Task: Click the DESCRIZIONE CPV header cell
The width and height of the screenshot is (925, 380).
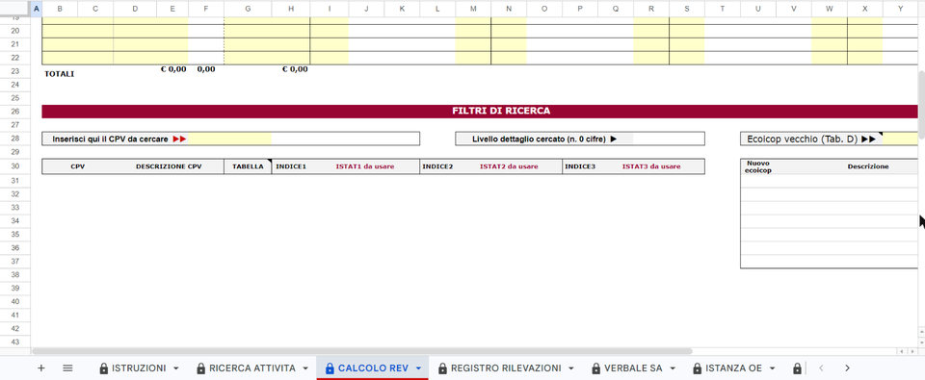Action: [x=168, y=166]
